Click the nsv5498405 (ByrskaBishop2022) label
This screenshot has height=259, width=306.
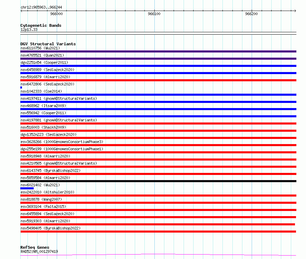coord(51,228)
